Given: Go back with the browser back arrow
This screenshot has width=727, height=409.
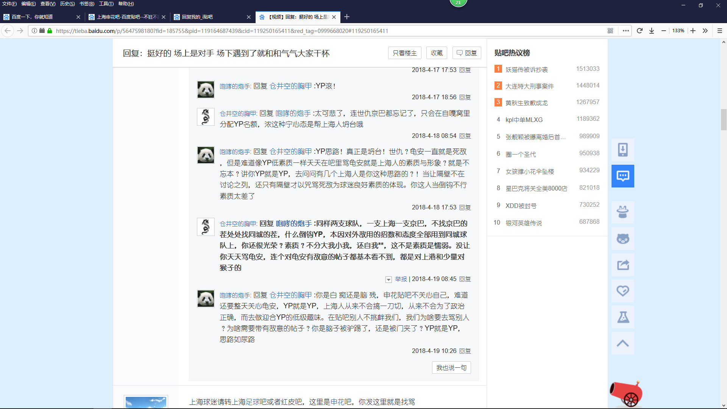Looking at the screenshot, I should click(x=8, y=31).
